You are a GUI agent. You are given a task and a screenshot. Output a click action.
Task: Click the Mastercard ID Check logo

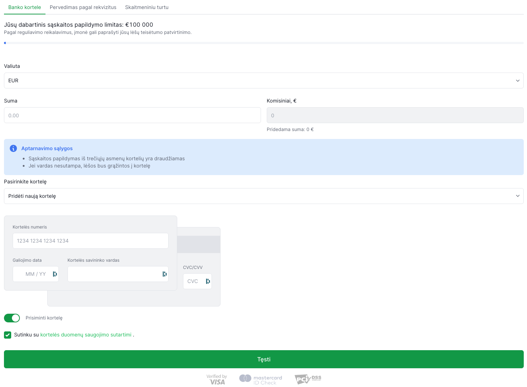[261, 379]
